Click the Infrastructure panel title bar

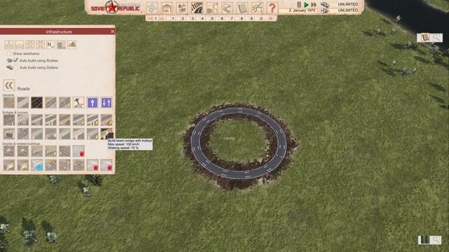[58, 31]
